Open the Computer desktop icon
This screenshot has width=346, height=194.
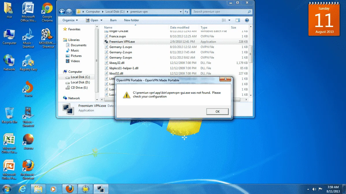pyautogui.click(x=9, y=37)
